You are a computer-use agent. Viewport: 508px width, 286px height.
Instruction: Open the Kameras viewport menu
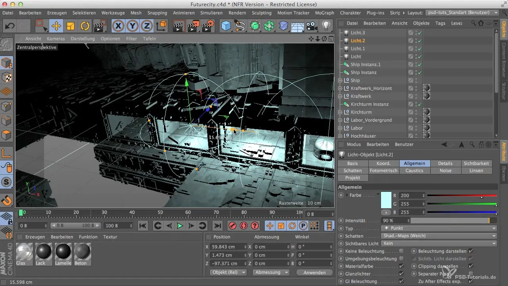click(56, 39)
